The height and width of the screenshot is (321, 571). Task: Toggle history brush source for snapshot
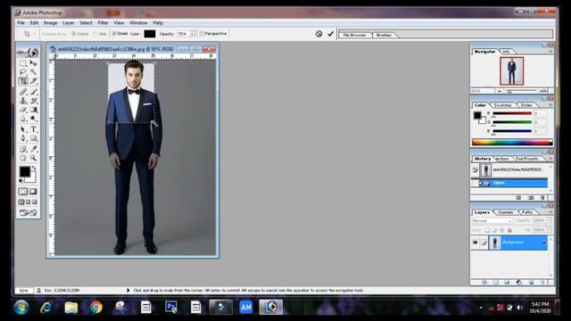(476, 169)
